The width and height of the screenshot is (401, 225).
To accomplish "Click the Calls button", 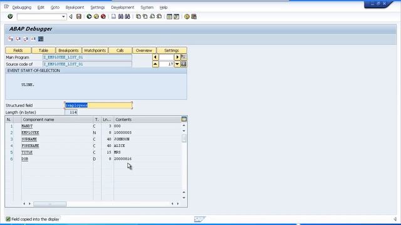I will pos(120,50).
